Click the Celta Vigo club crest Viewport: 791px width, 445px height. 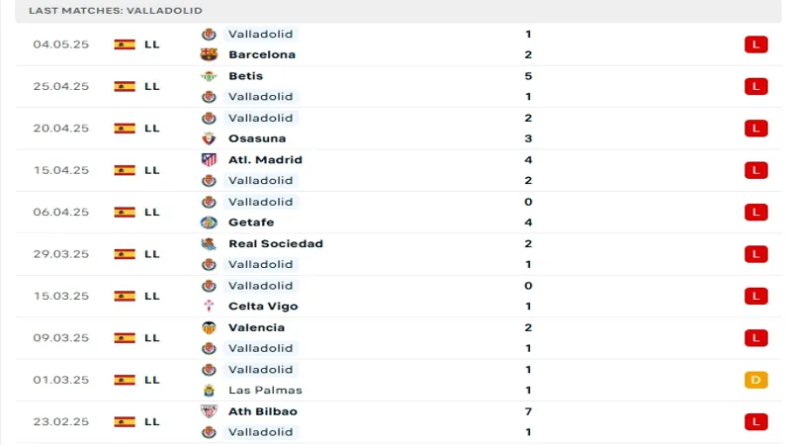[x=208, y=307]
